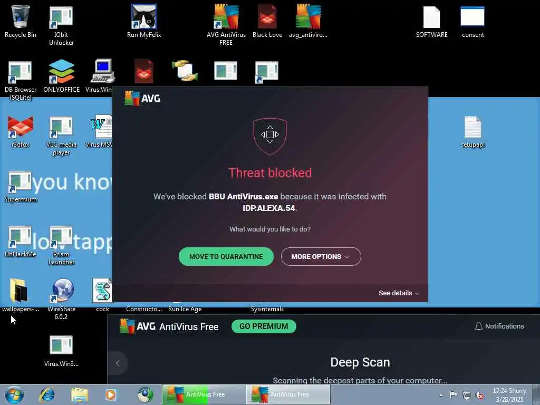Open VLC media player shortcut
This screenshot has width=540, height=405.
61,136
